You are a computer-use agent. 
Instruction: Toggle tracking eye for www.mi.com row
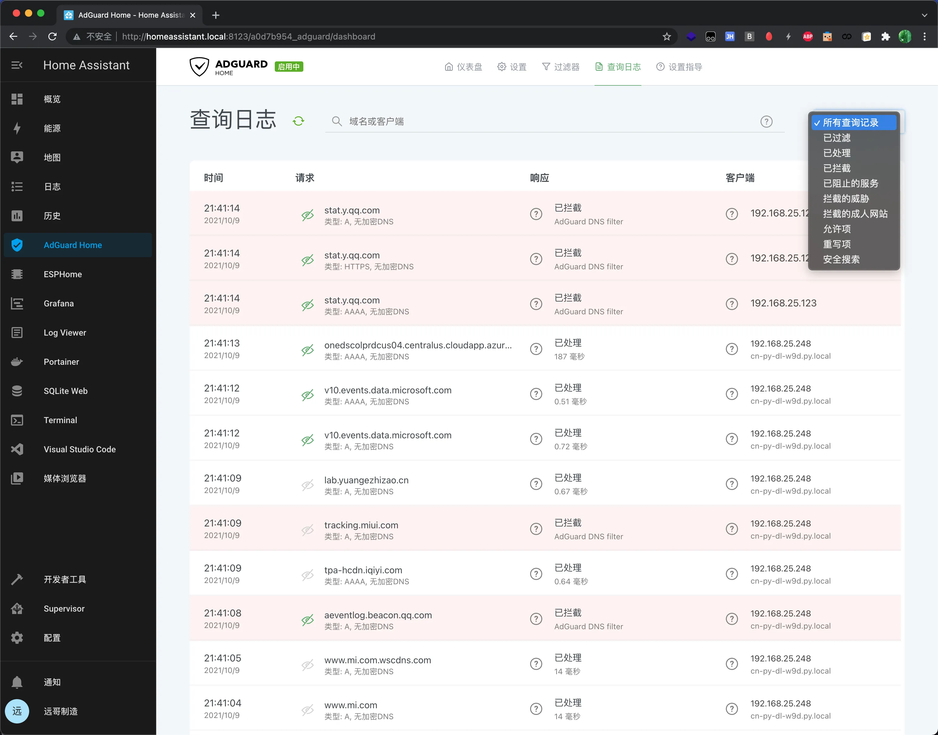307,709
